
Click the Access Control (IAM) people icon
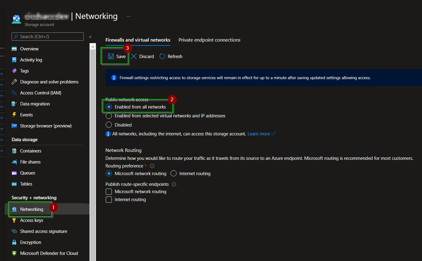pyautogui.click(x=14, y=93)
